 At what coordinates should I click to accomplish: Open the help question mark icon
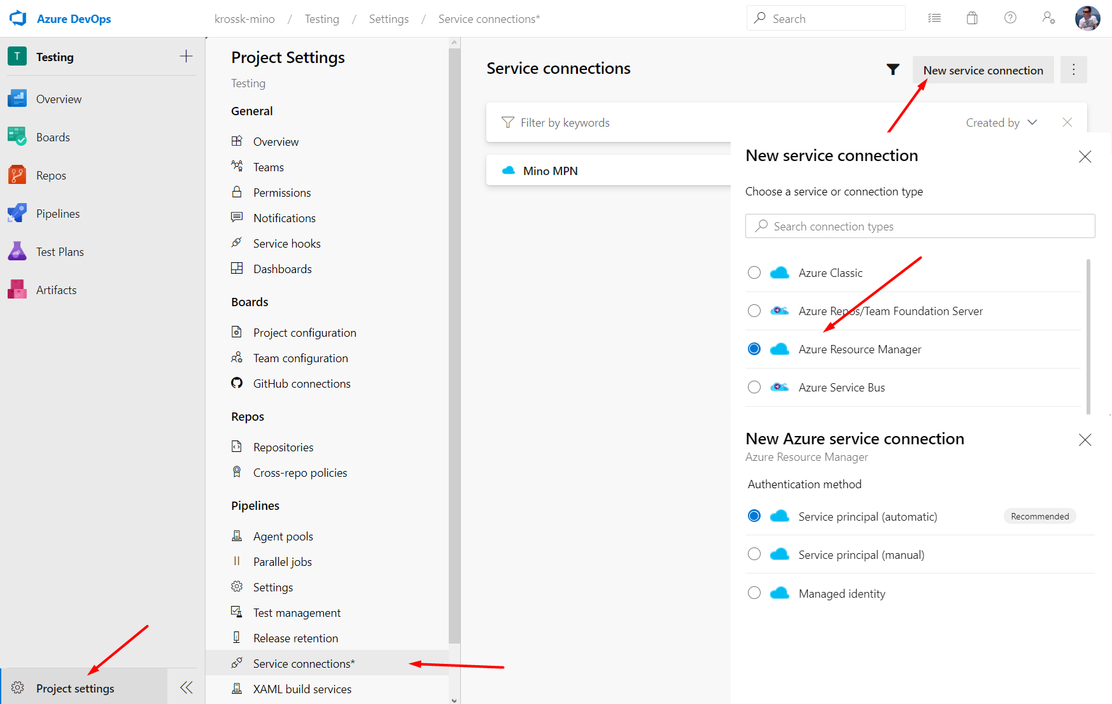1010,18
